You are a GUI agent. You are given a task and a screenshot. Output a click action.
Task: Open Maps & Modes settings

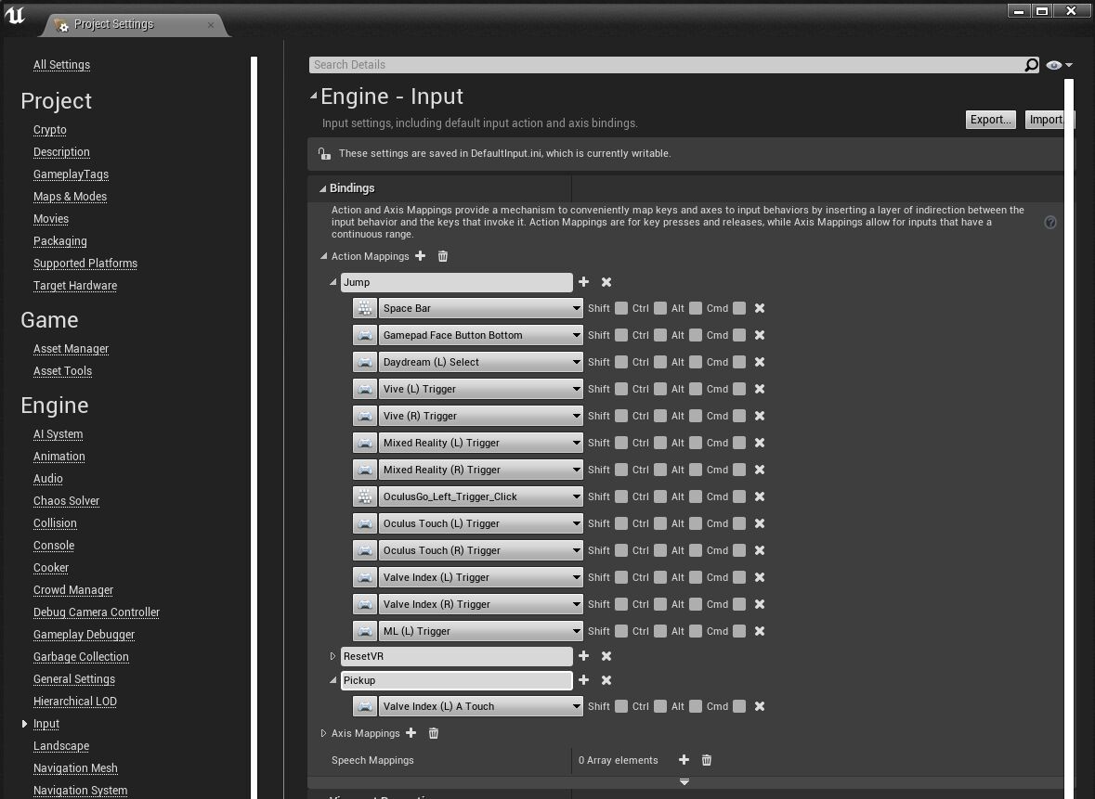tap(70, 197)
